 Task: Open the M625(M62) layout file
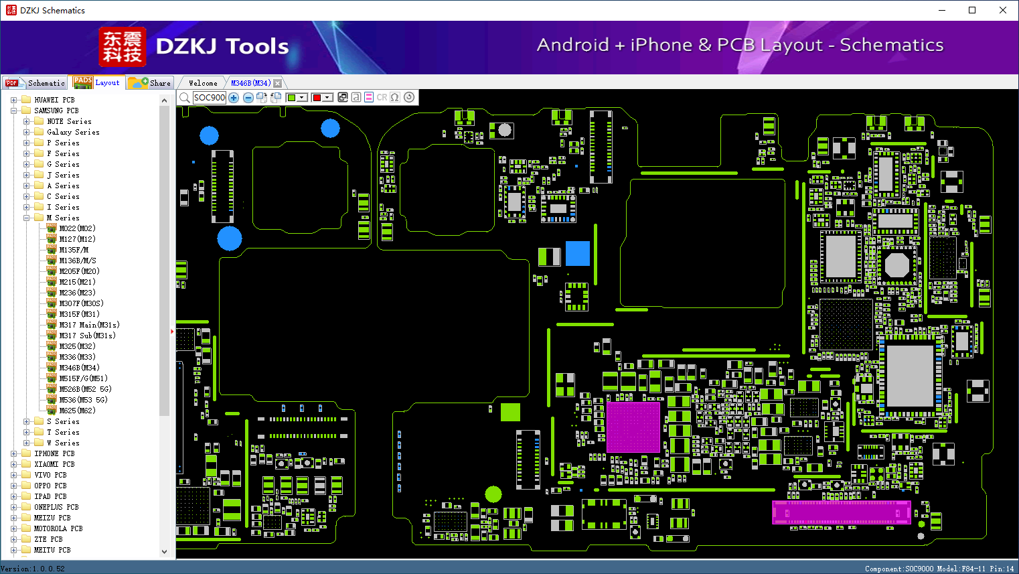[x=77, y=411]
